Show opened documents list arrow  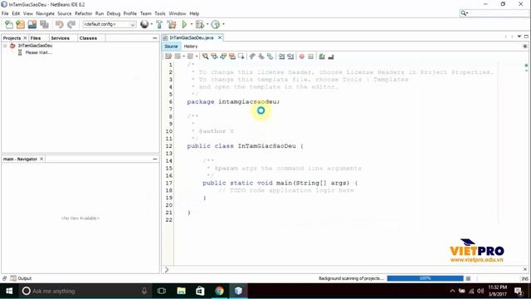(x=519, y=37)
